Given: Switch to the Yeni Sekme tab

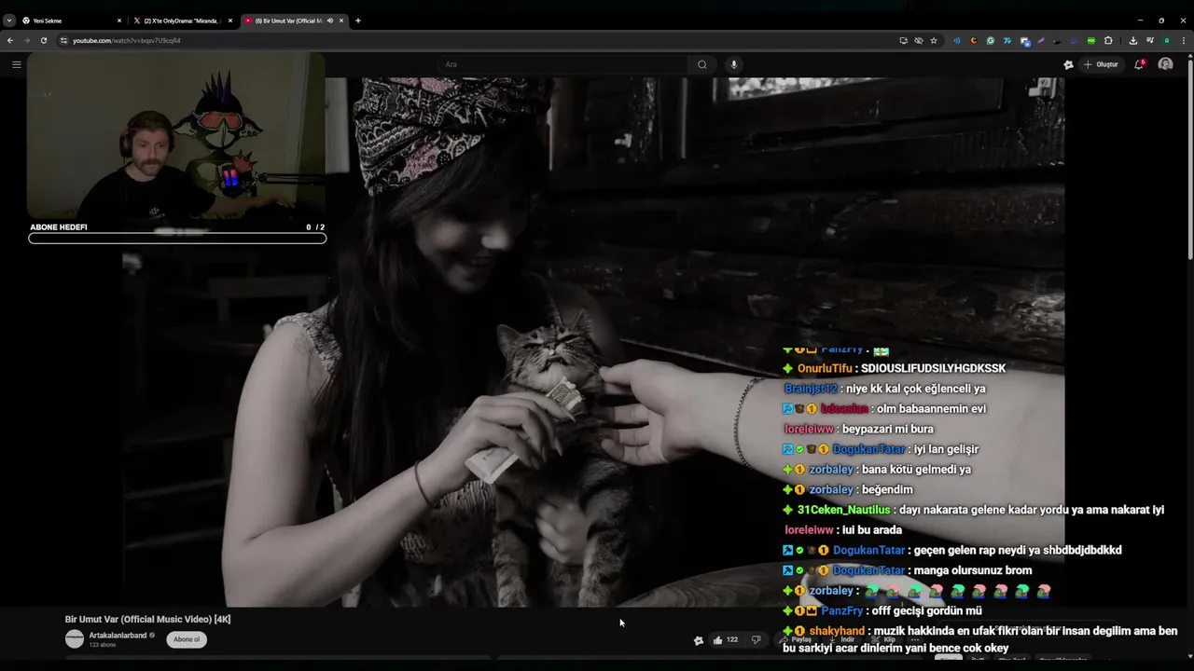Looking at the screenshot, I should pos(73,21).
